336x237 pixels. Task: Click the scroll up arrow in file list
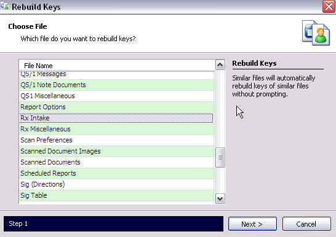point(220,65)
